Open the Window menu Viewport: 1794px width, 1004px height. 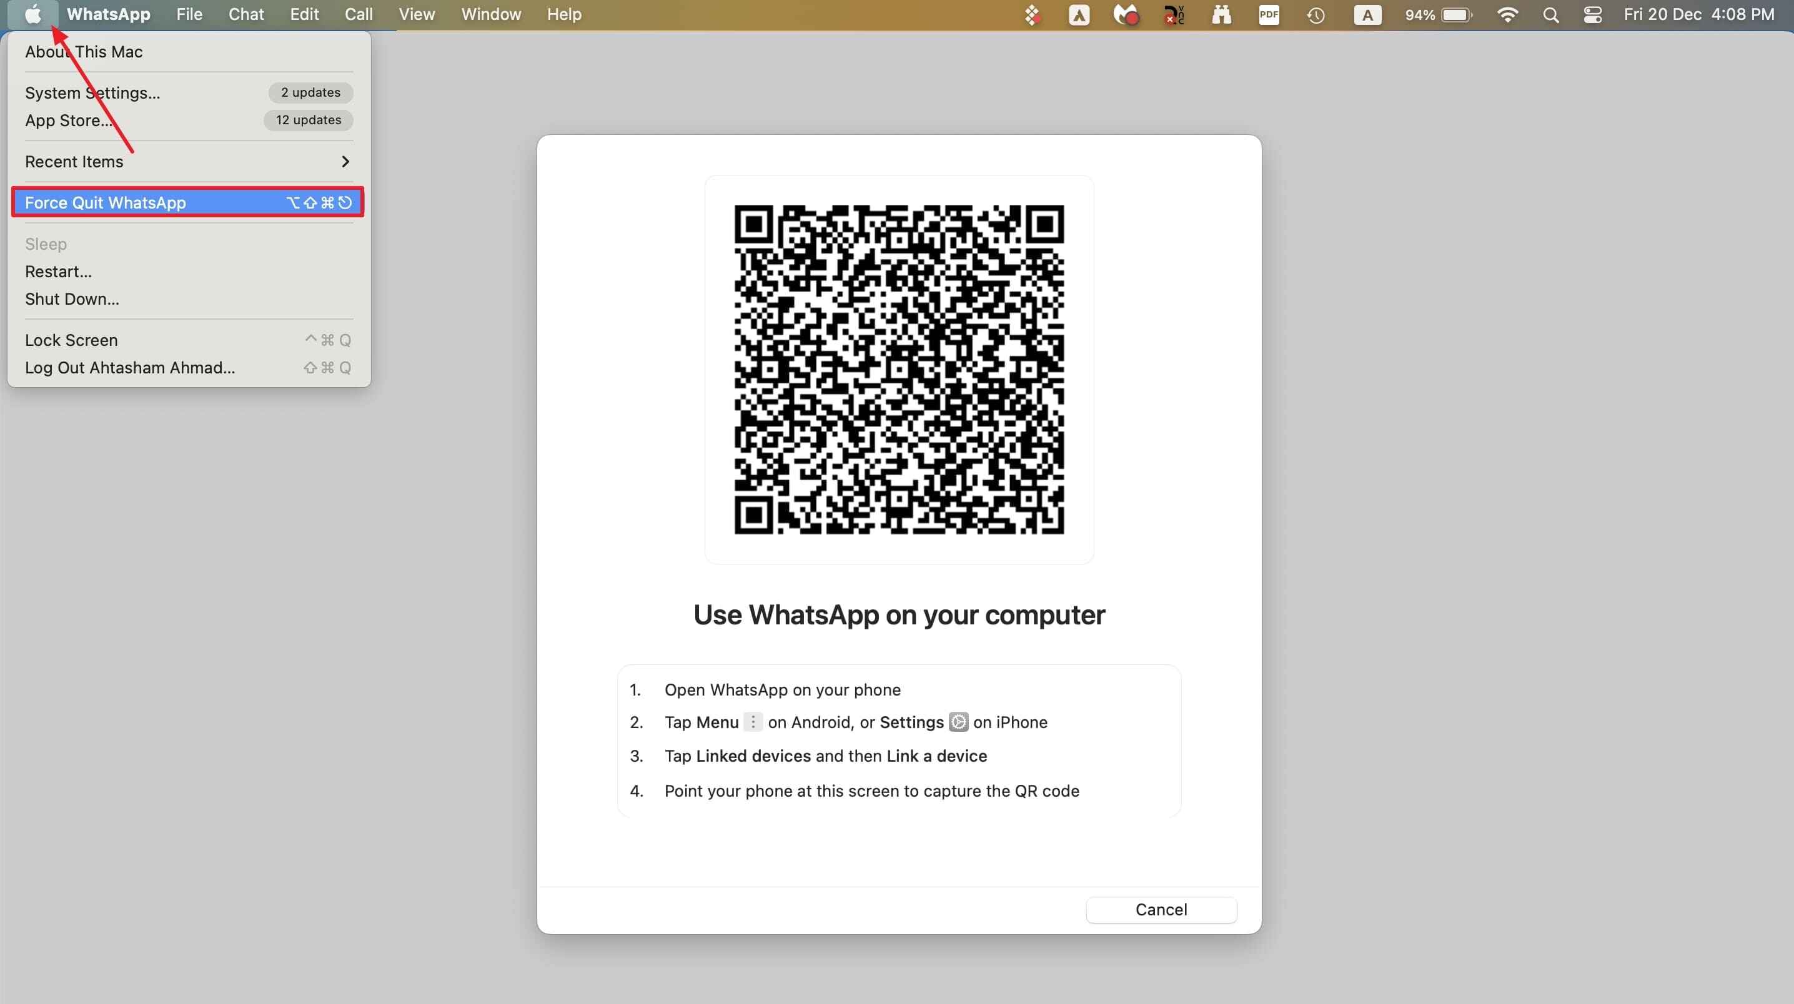point(491,14)
